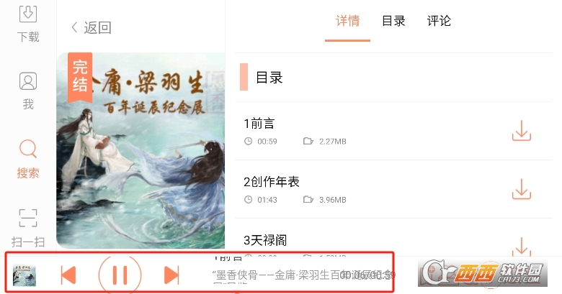The width and height of the screenshot is (562, 294).
Task: Open the 扫一扫 scan sidebar icon
Action: (x=28, y=228)
